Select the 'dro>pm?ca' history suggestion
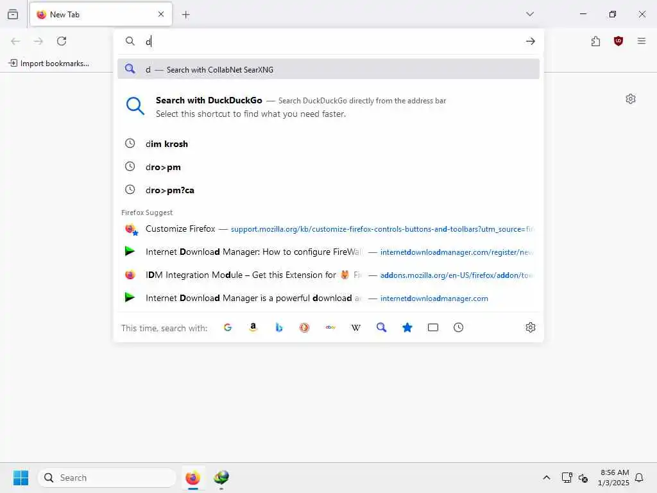657x493 pixels. (328, 190)
